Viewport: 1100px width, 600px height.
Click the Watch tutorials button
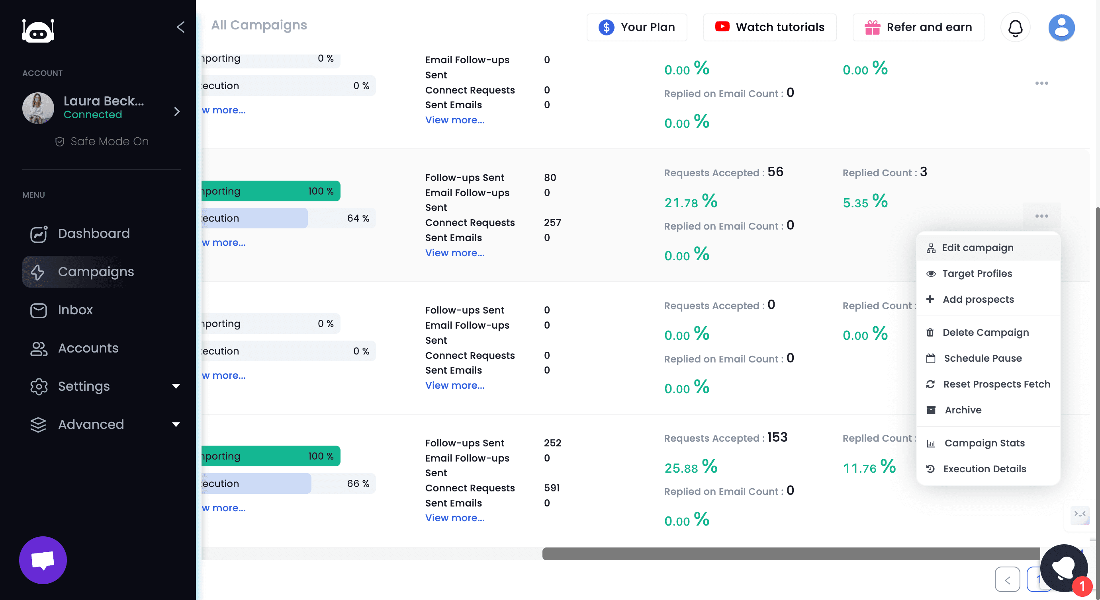(769, 27)
